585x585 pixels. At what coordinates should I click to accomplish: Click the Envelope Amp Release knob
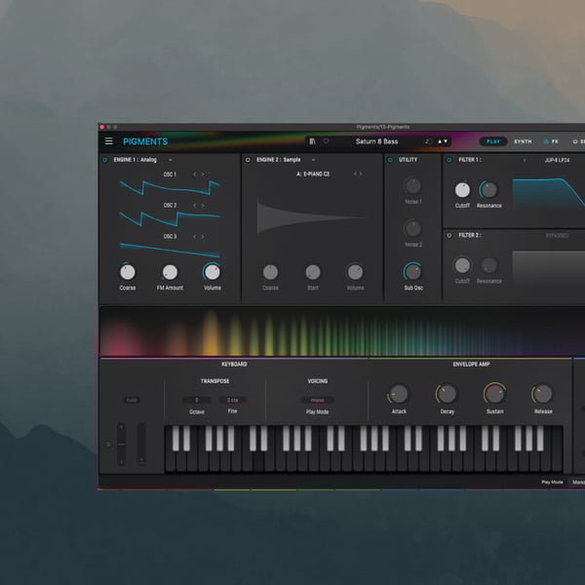tap(542, 394)
